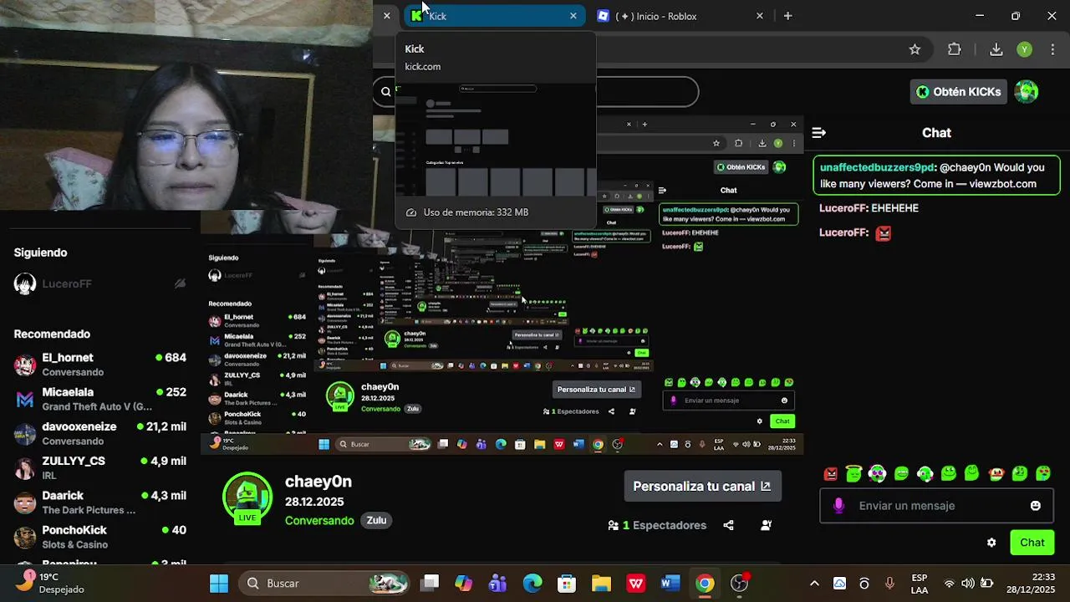
Task: Open a new browser tab
Action: 787,16
